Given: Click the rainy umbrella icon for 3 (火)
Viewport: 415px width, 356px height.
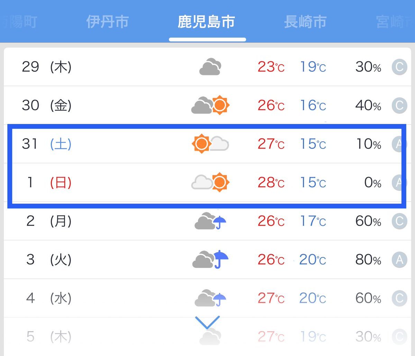Looking at the screenshot, I should (x=210, y=259).
